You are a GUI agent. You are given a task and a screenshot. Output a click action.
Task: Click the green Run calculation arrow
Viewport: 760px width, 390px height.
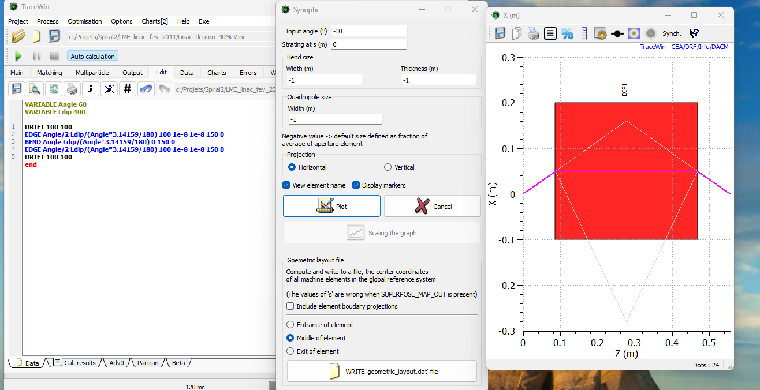pos(18,56)
